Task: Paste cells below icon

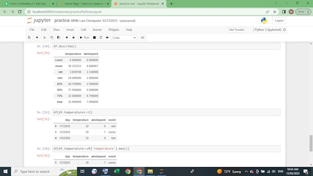Action: tap(58, 38)
